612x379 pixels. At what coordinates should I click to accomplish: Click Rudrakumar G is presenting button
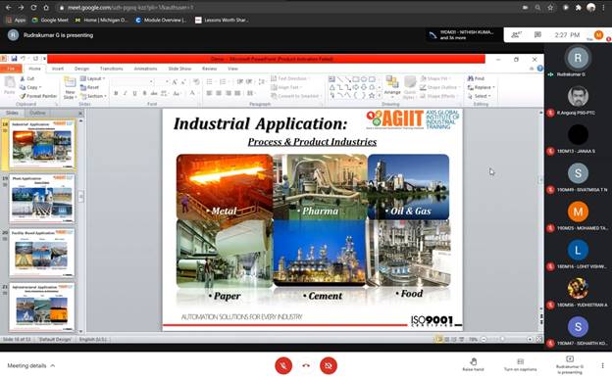570,365
